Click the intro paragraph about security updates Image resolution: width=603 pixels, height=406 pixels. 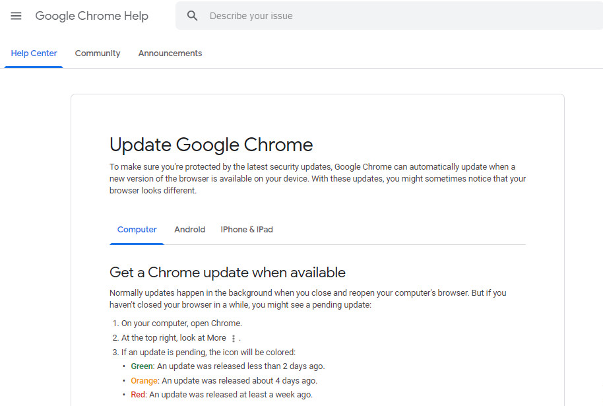click(x=317, y=178)
